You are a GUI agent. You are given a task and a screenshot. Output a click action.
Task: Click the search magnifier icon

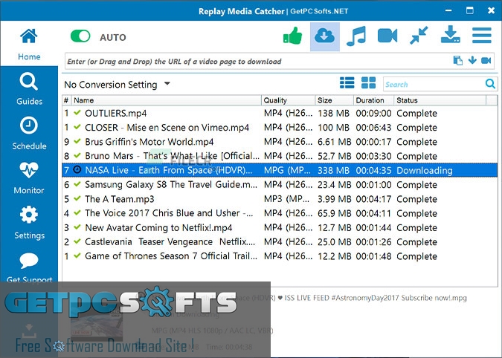point(490,84)
